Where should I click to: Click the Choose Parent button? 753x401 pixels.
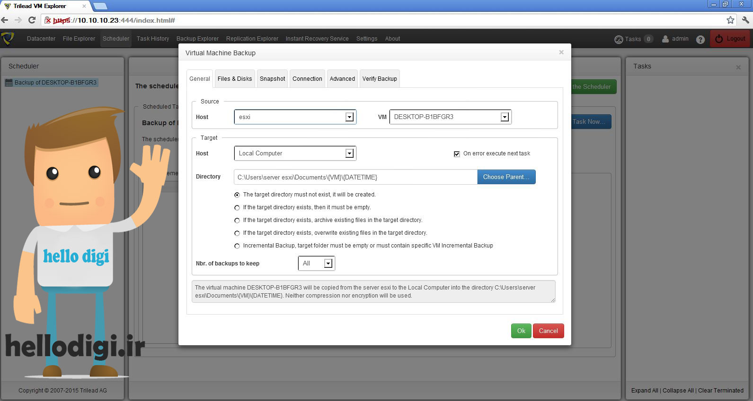[x=506, y=177]
